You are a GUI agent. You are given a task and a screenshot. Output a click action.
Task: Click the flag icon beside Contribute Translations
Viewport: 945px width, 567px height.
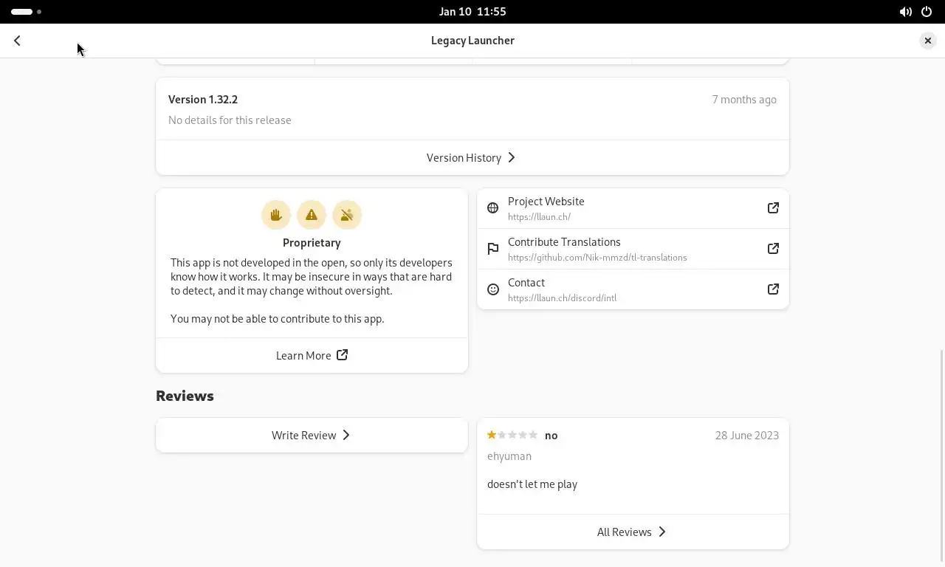click(493, 249)
